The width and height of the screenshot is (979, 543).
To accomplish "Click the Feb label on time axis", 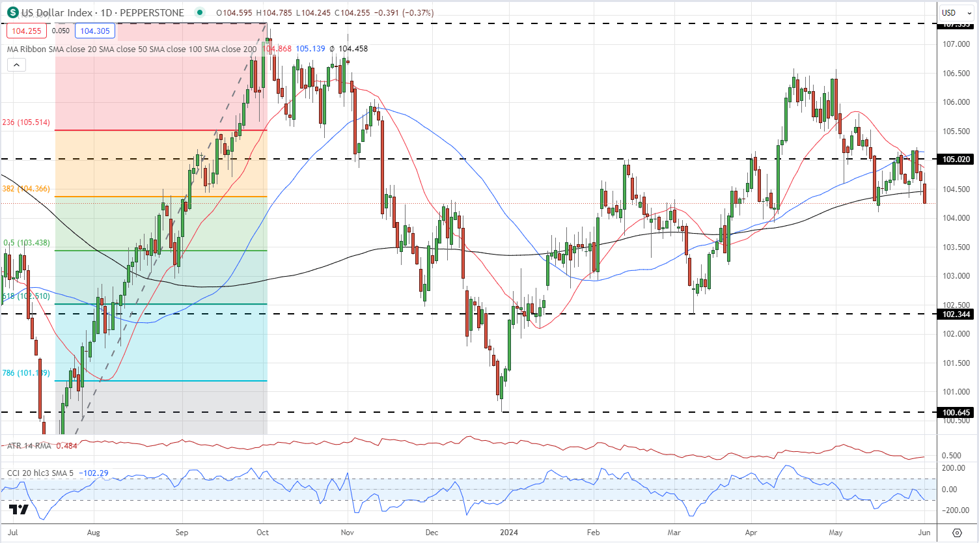I will pyautogui.click(x=593, y=533).
